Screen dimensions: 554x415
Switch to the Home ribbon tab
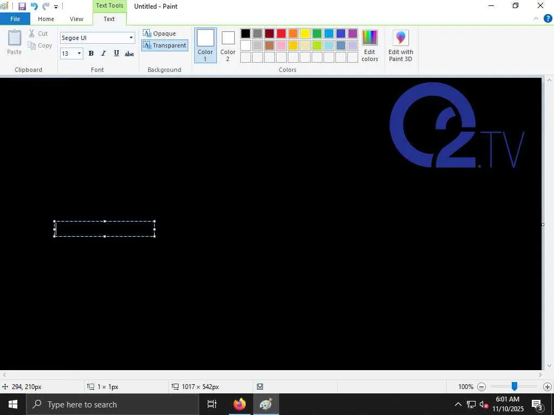click(x=46, y=19)
